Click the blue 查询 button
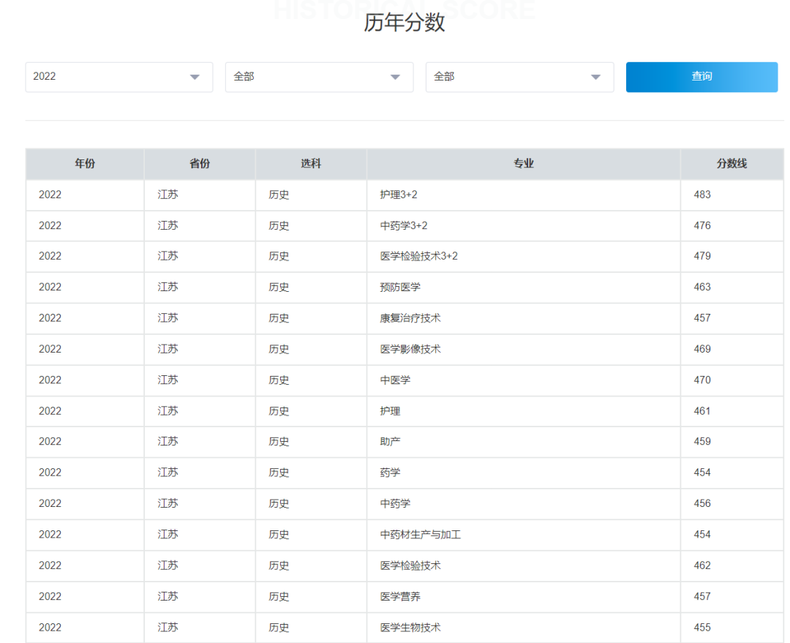The image size is (790, 643). click(701, 77)
